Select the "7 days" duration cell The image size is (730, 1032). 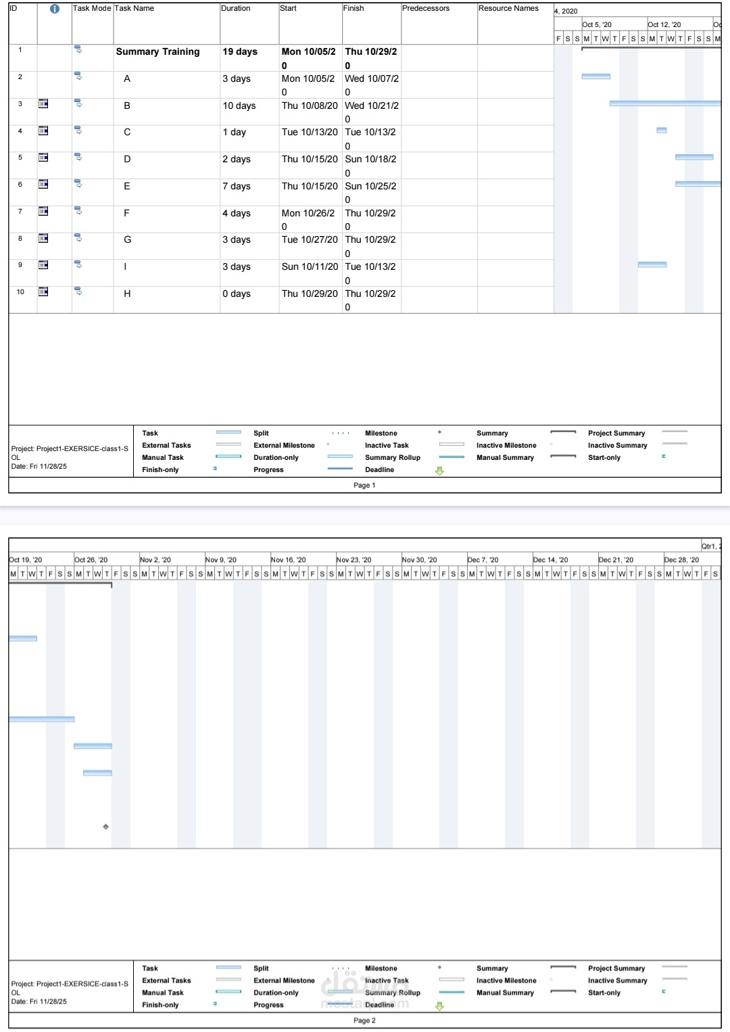[249, 192]
